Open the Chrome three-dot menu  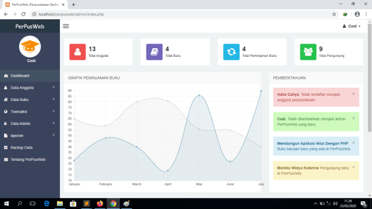366,14
